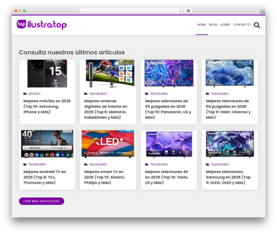Open article Mejores smart TV en 2026
Screen dimensions: 277x234
click(x=105, y=177)
